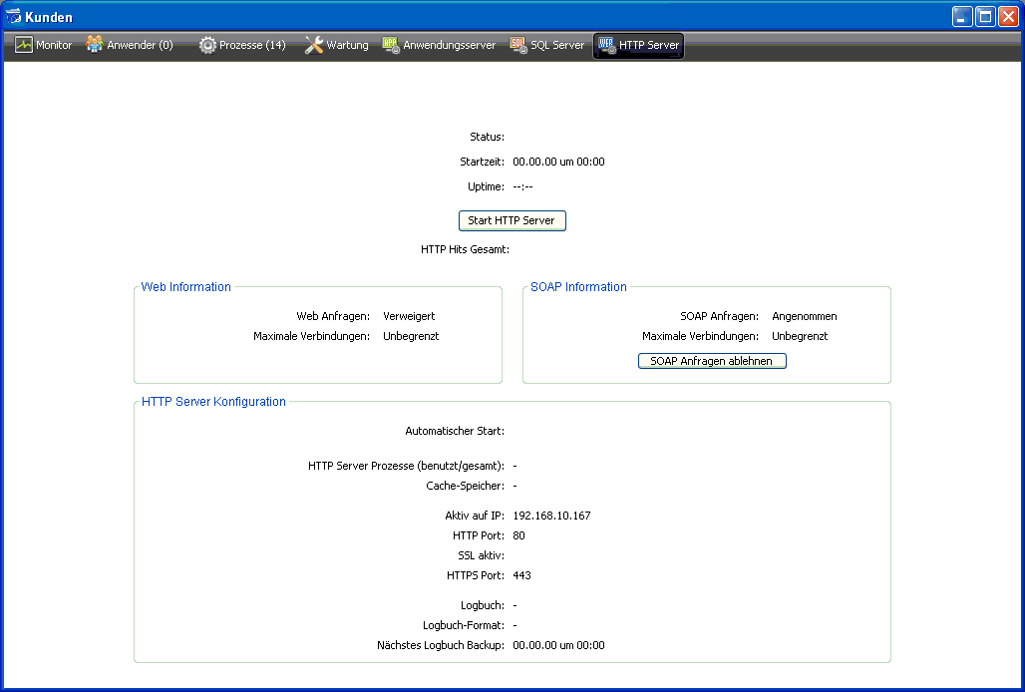Go to the Prozesse (14) tab
Viewport: 1025px width, 692px height.
point(252,45)
